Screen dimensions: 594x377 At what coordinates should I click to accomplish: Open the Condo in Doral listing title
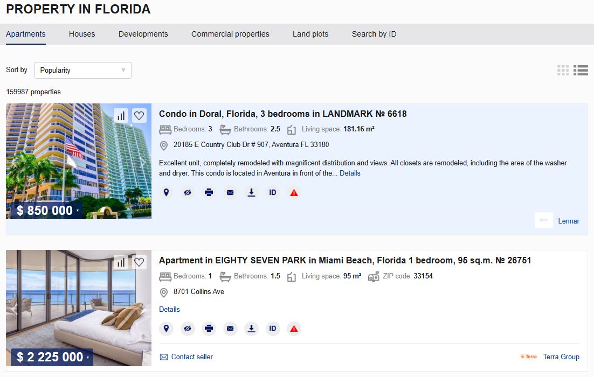(282, 114)
